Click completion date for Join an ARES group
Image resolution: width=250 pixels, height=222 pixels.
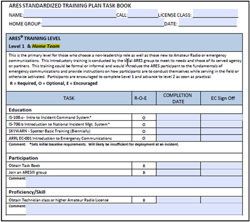178,172
